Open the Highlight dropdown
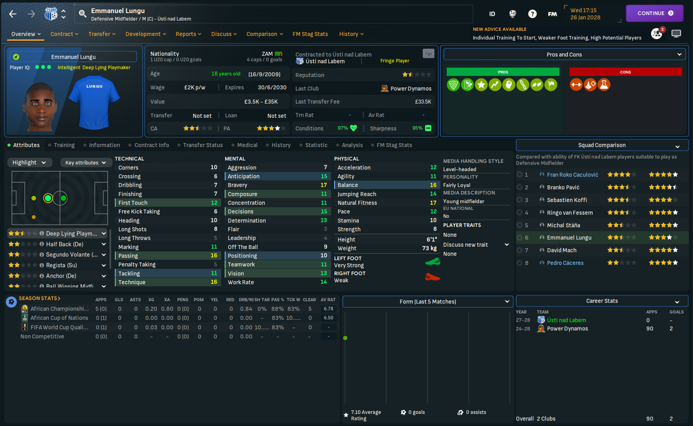 pyautogui.click(x=29, y=163)
